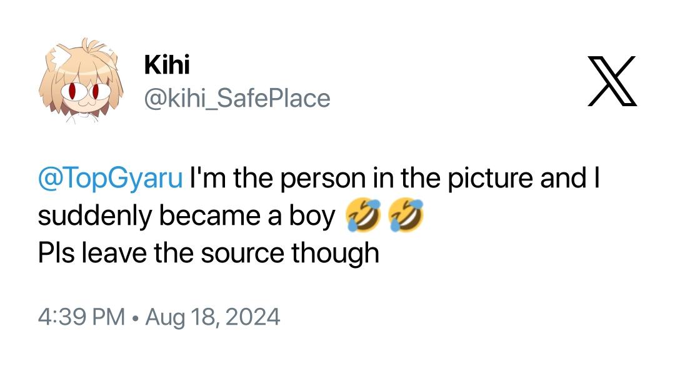Image resolution: width=675 pixels, height=366 pixels.
Task: Click the word 'though' ending the tweet
Action: [x=336, y=253]
